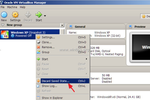Select the WindowsXP.vdi disk entry text
Viewport: 150px width, 100px height.
click(119, 97)
